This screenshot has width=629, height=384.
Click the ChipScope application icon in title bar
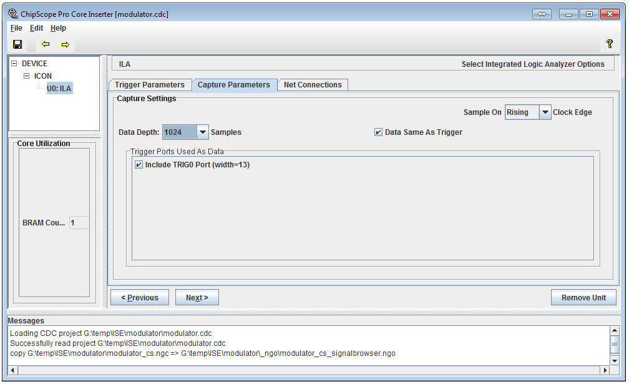[x=13, y=14]
